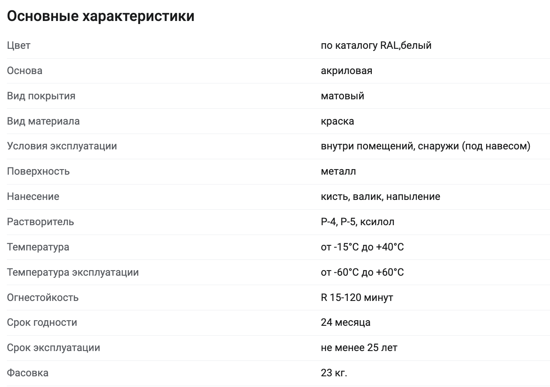Select the "кисть, валик, напыление" value
Screen dimensions: 550x387
coord(380,196)
